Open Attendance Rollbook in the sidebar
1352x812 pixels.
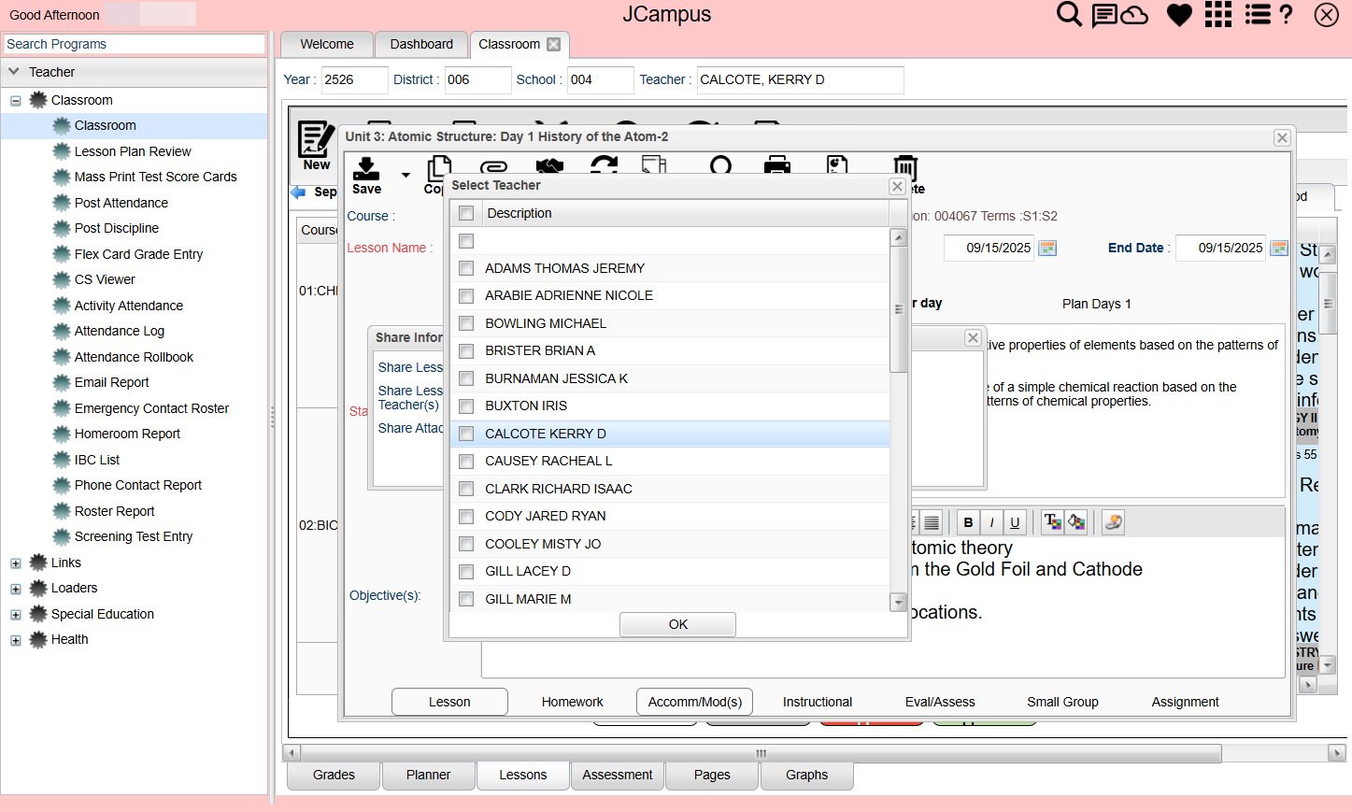134,357
